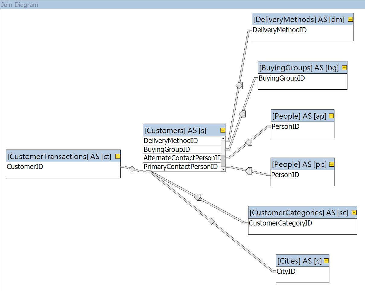Image resolution: width=365 pixels, height=291 pixels.
Task: Collapse the DeliveryMethods AS dm table box
Action: 350,20
